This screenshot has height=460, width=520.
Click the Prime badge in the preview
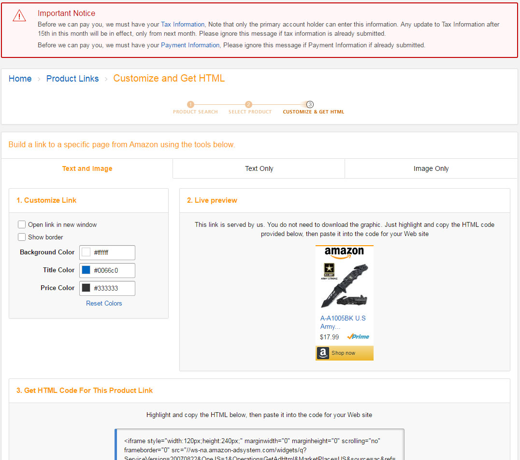click(x=358, y=337)
